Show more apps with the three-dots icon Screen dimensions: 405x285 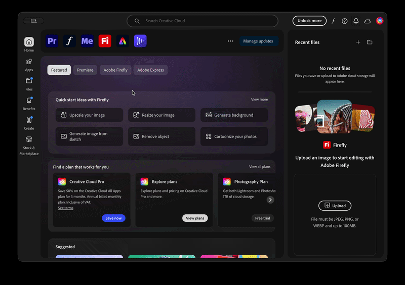point(230,41)
